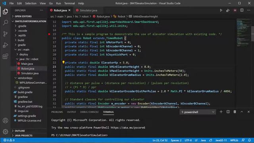Viewport: 254px width, 143px height.
Task: Open WPILib-License.md file
Action: [x=29, y=121]
